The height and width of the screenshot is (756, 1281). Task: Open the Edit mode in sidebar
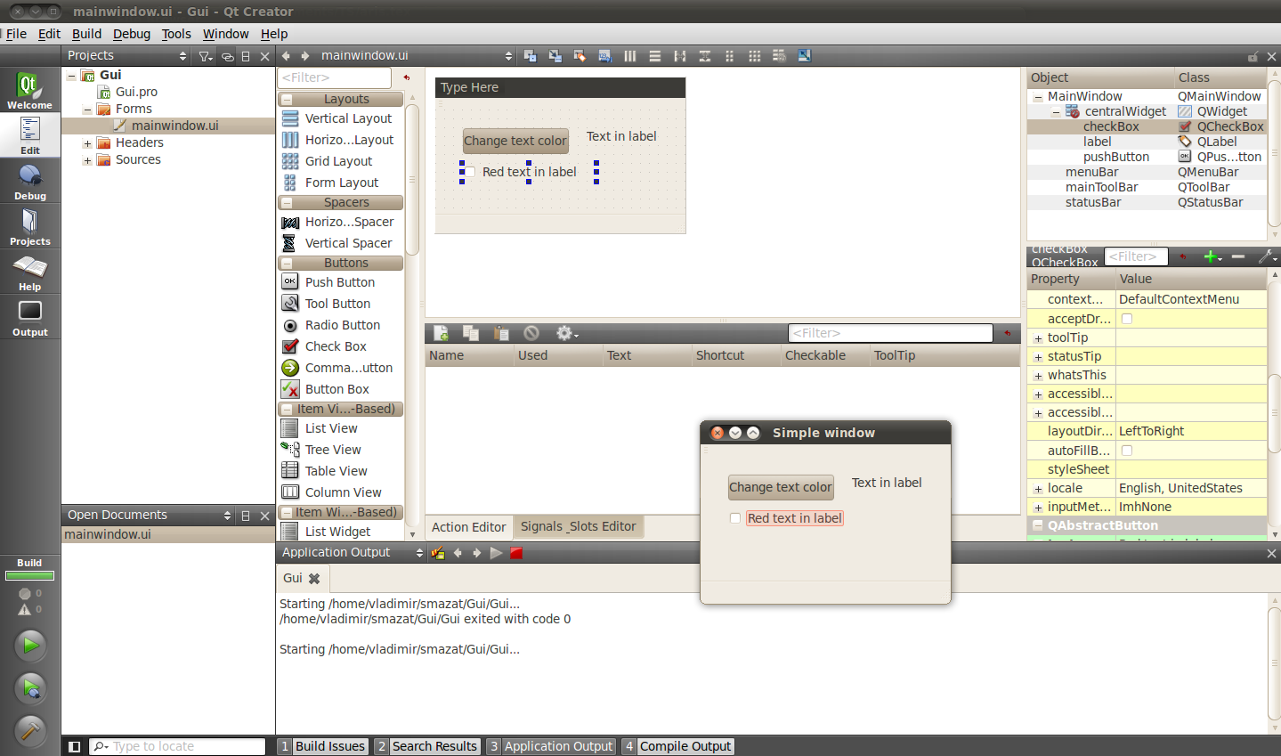(x=29, y=135)
